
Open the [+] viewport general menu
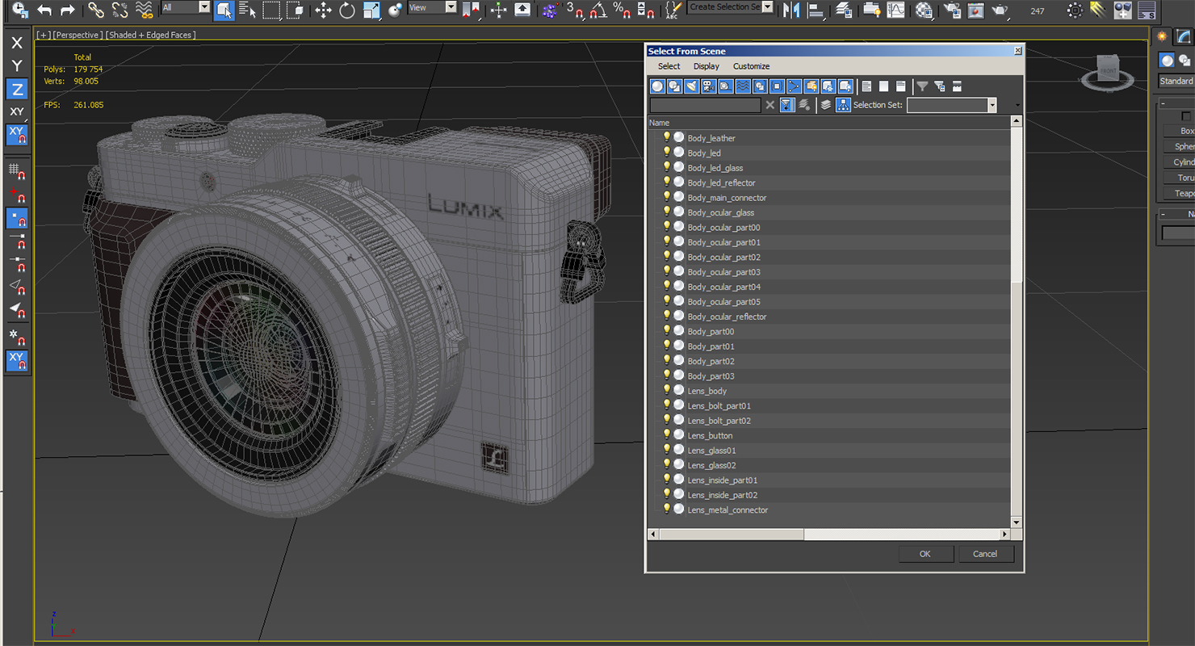coord(44,35)
